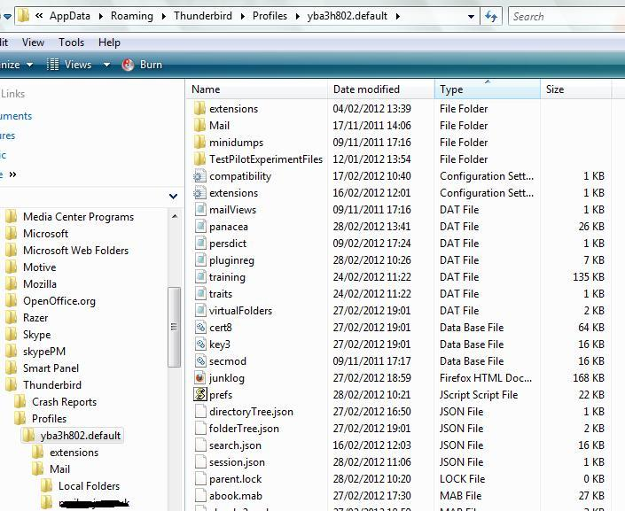
Task: Open the Help menu
Action: pos(109,43)
